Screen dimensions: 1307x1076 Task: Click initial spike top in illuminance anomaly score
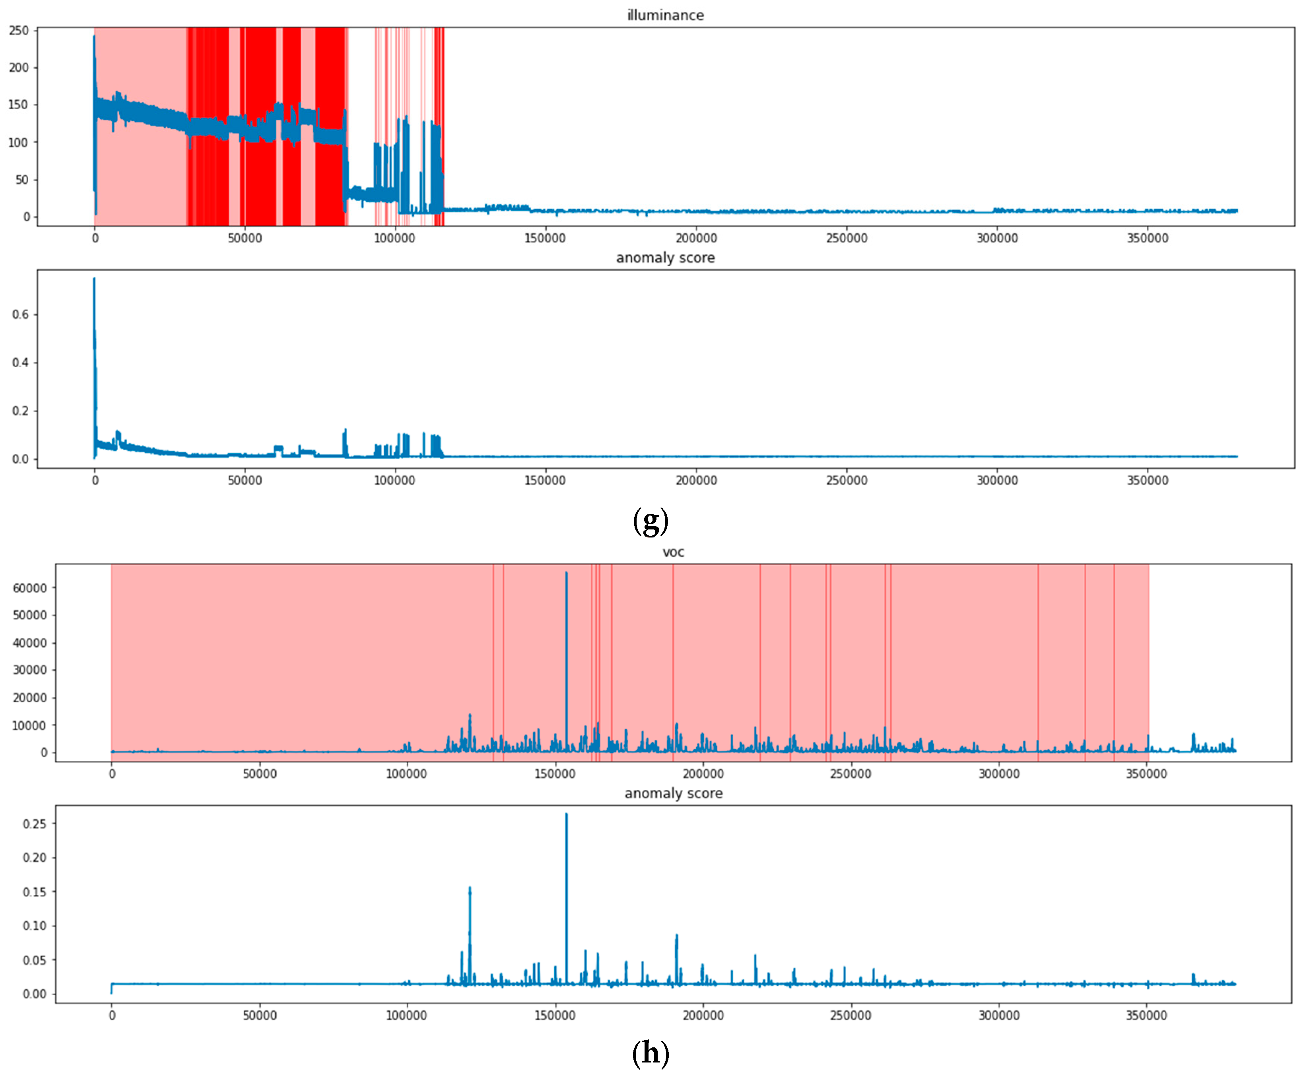[x=94, y=280]
